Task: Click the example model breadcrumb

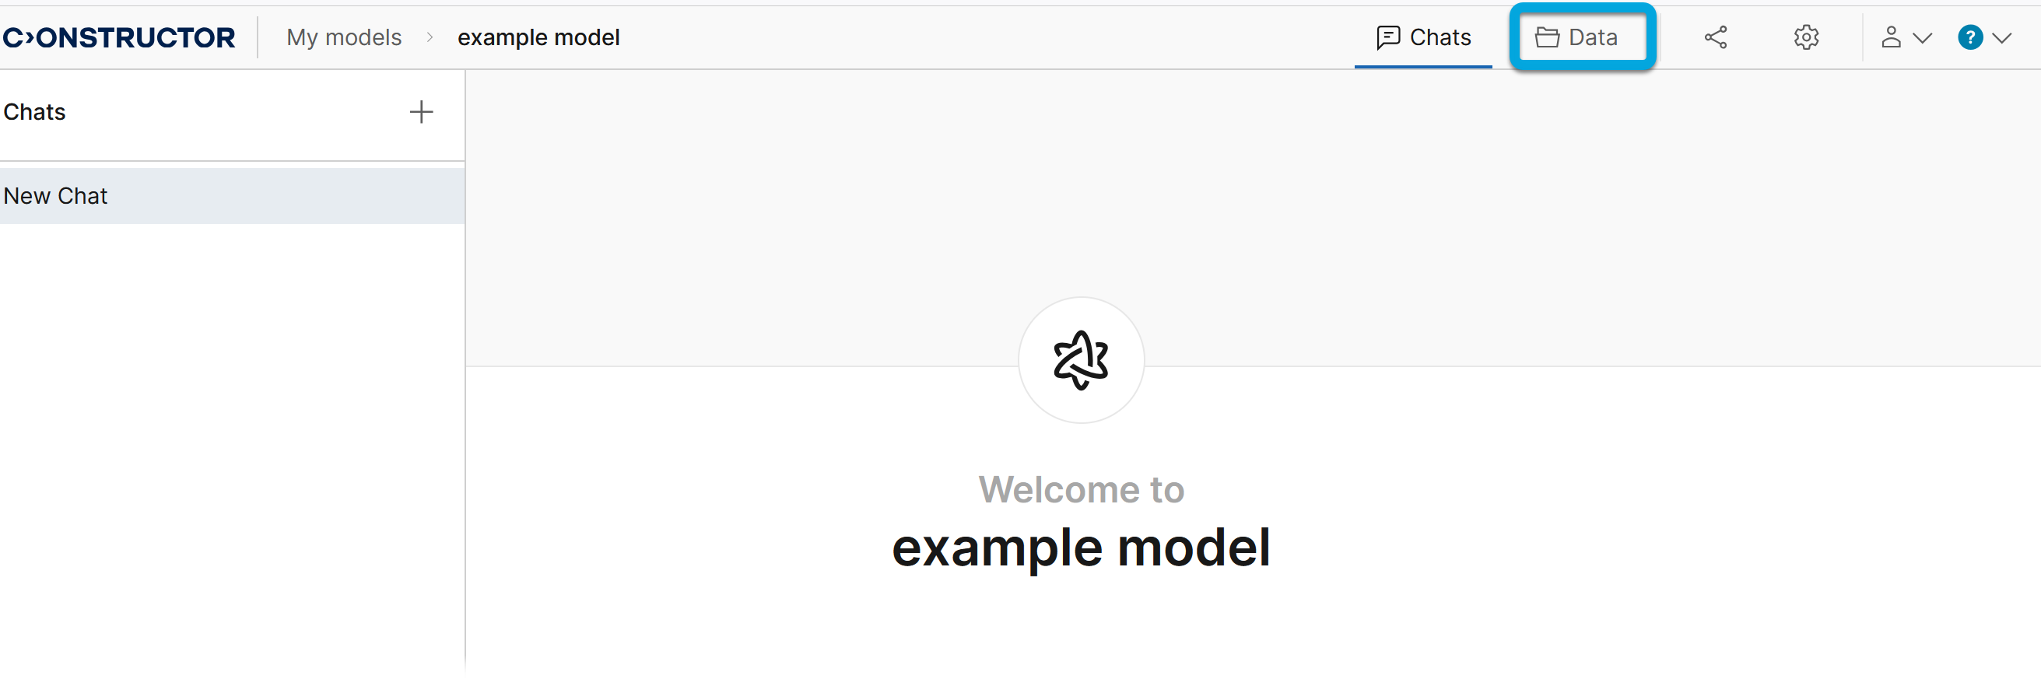Action: pyautogui.click(x=538, y=37)
